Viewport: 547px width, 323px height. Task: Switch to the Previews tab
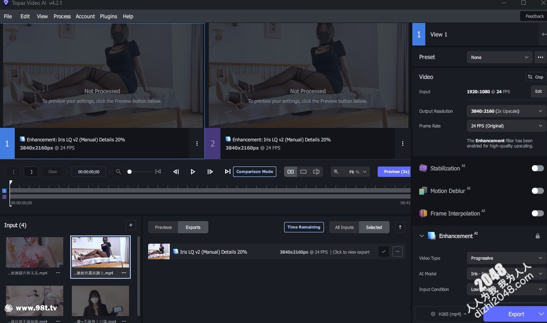tap(163, 227)
